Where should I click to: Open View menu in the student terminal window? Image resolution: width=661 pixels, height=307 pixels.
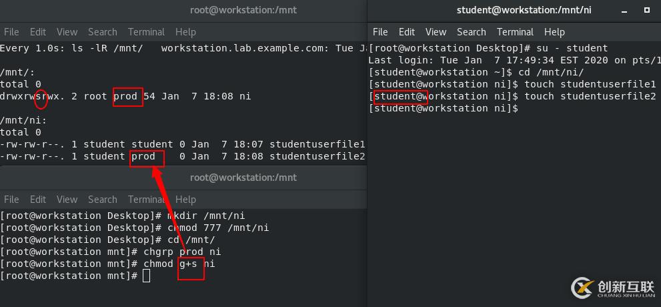coord(436,32)
